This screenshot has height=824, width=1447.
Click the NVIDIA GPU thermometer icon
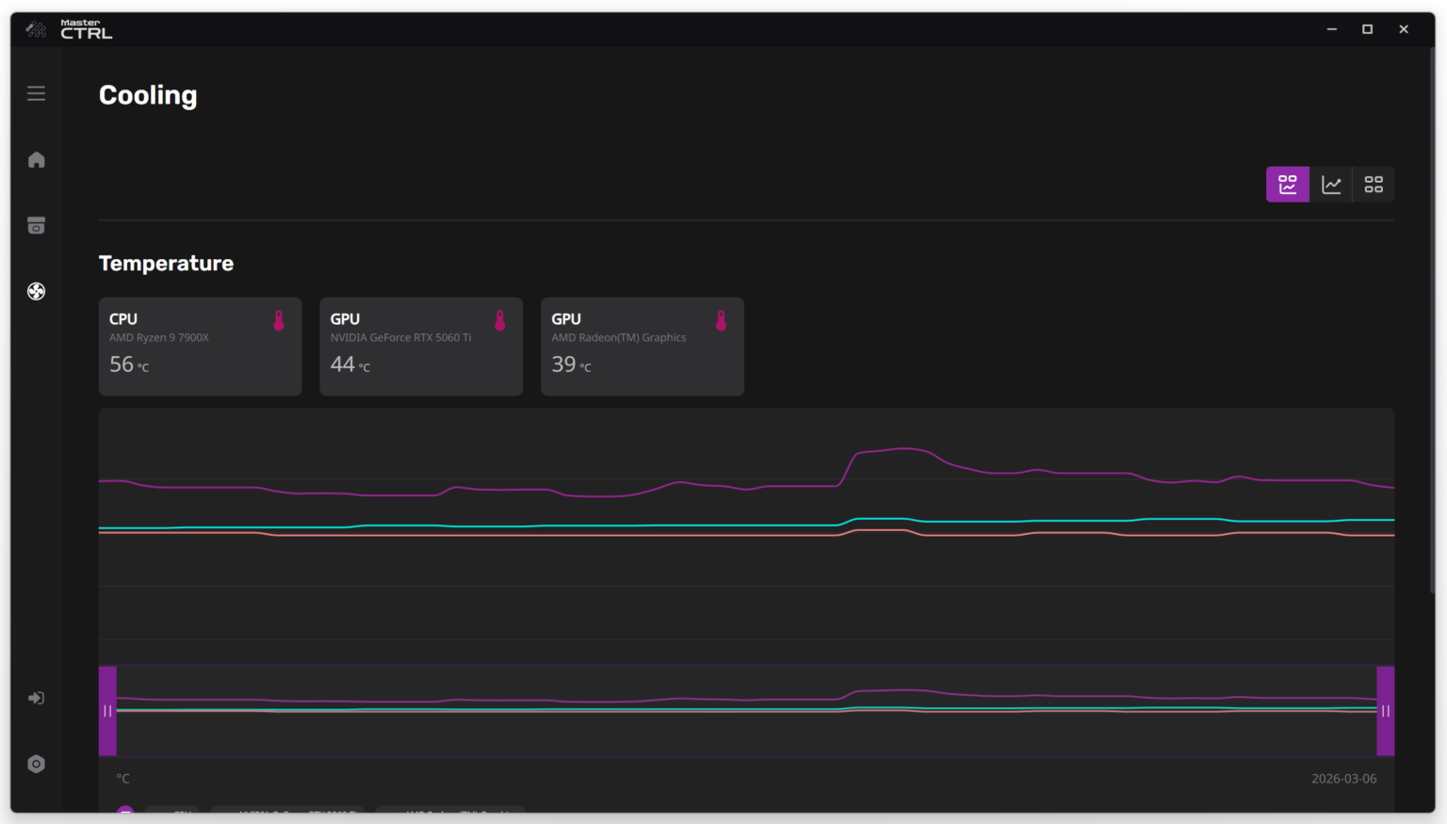[500, 320]
